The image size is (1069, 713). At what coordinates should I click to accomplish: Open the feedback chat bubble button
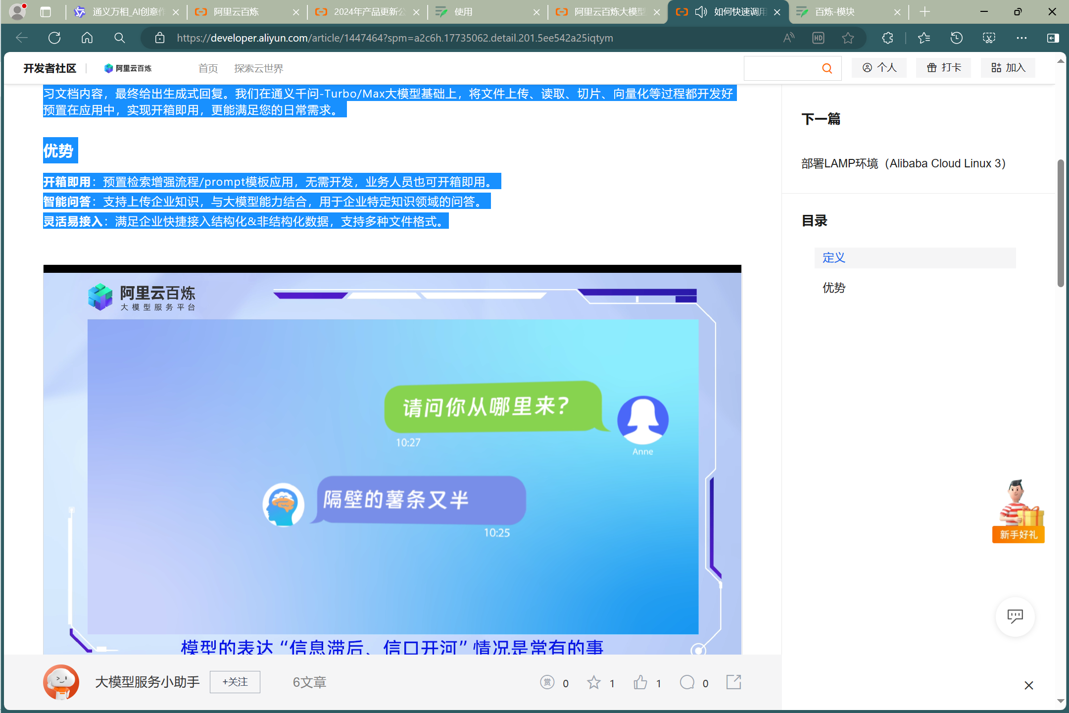(1015, 616)
